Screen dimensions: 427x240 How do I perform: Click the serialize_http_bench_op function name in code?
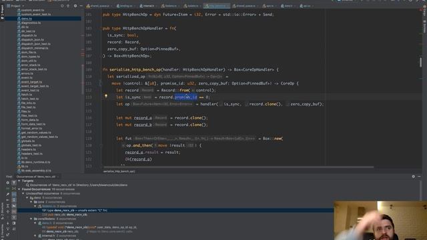pos(135,69)
